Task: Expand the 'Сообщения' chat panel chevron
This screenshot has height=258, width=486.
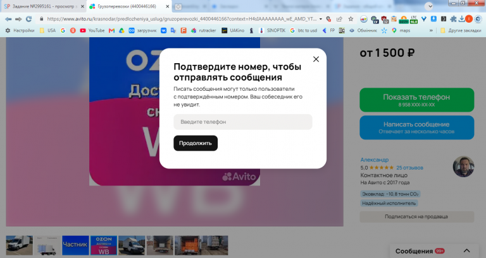Action: (466, 251)
